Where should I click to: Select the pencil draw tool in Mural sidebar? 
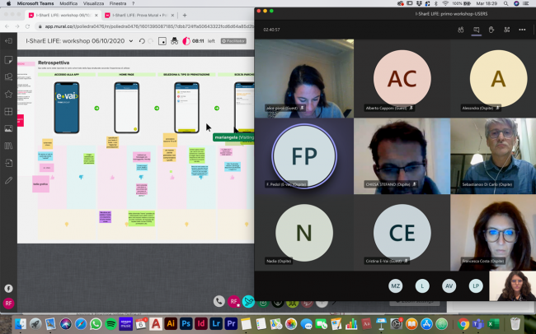[8, 179]
